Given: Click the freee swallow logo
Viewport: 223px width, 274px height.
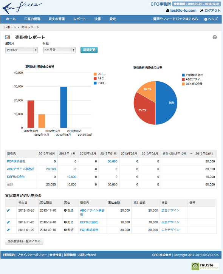Looking at the screenshot, I should coord(22,8).
